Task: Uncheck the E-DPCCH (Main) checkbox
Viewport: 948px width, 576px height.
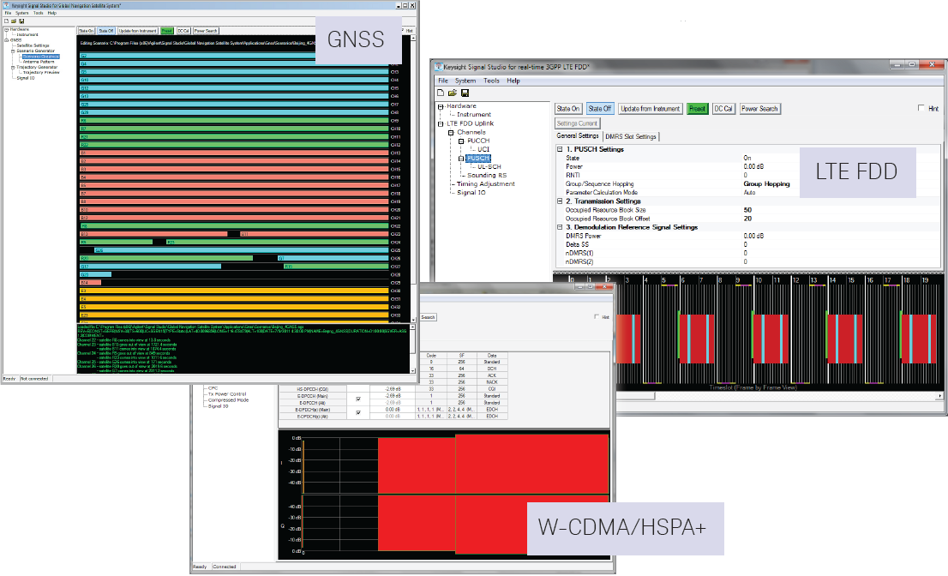Action: point(357,399)
